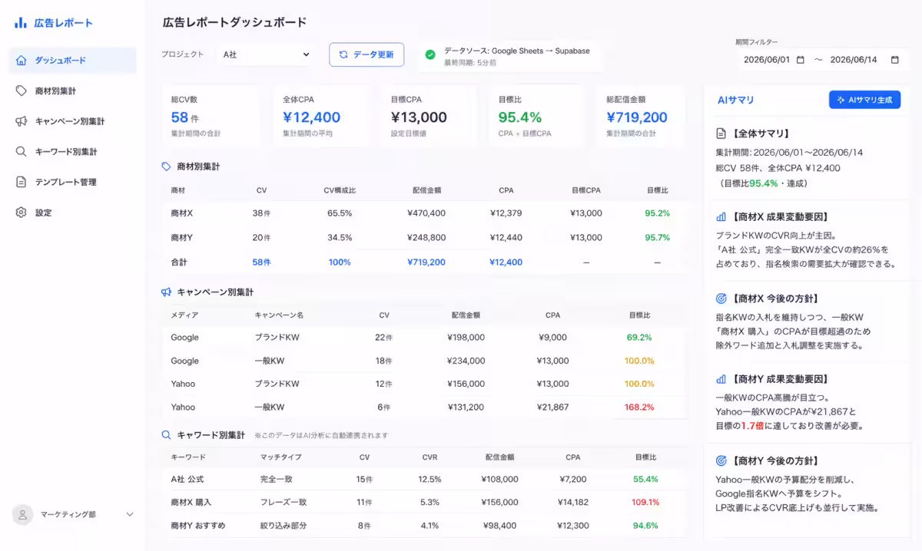This screenshot has width=922, height=551.
Task: Open the プロジェクト A社 dropdown
Action: tap(266, 54)
